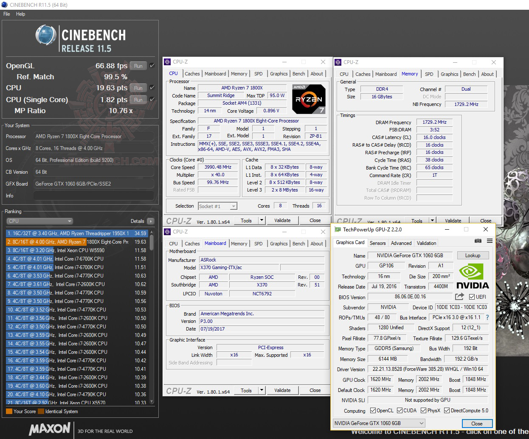
Task: Click the Core Speed value 3990.48 MHz
Action: (x=218, y=167)
